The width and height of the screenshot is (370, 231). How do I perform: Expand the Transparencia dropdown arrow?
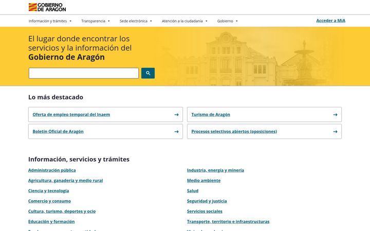pos(109,21)
